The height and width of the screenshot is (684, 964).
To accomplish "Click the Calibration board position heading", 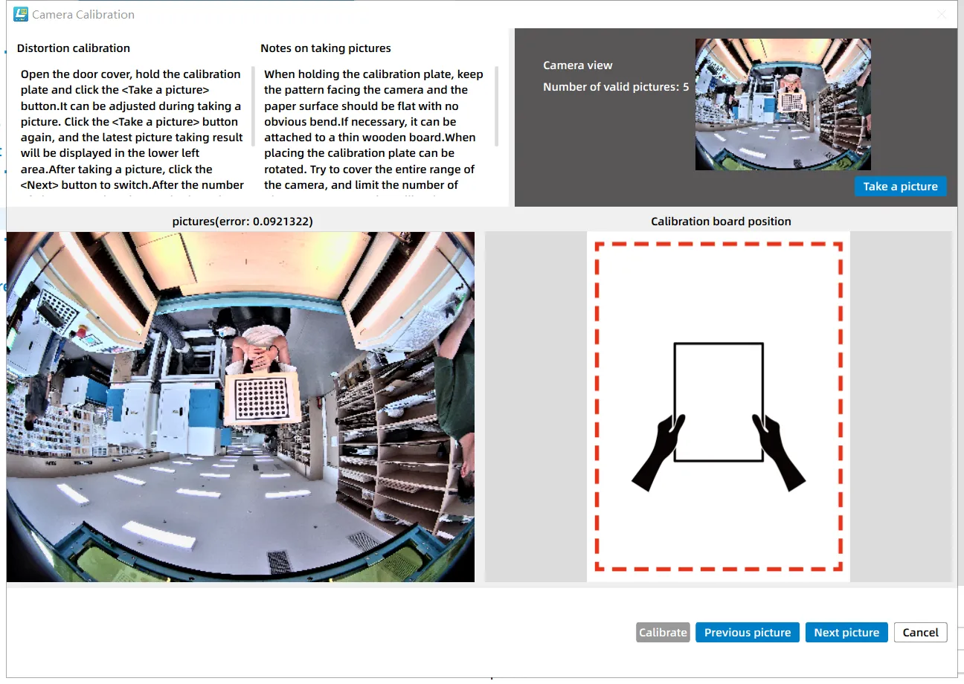I will tap(721, 222).
